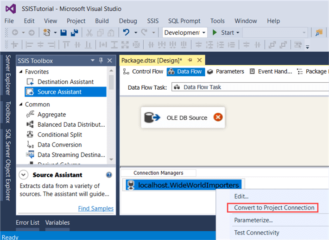Image resolution: width=329 pixels, height=240 pixels.
Task: Click the error icon on OLE DB Source
Action: (218, 117)
